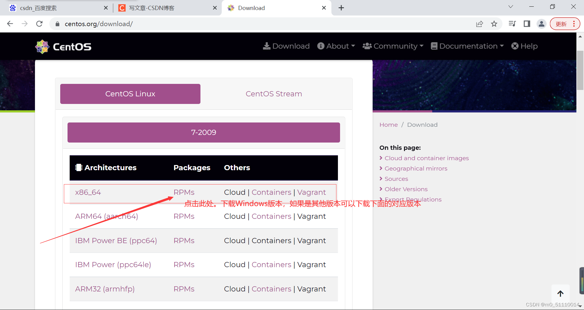The height and width of the screenshot is (310, 584).
Task: Go back to the previous page
Action: tap(10, 24)
